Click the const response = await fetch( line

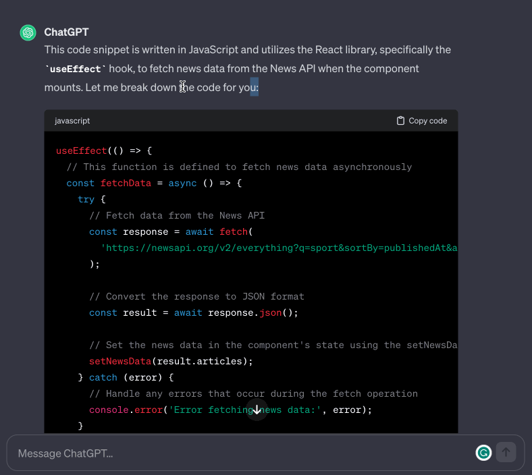coord(171,232)
